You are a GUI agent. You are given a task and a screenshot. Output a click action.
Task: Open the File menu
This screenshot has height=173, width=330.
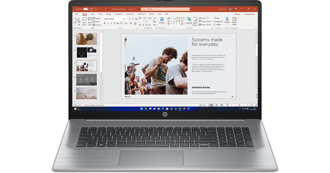coord(76,14)
